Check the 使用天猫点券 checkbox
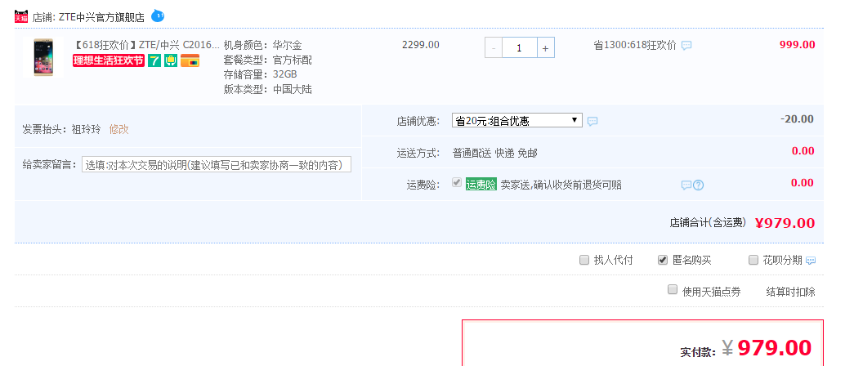Viewport: 854px width, 366px height. click(673, 289)
